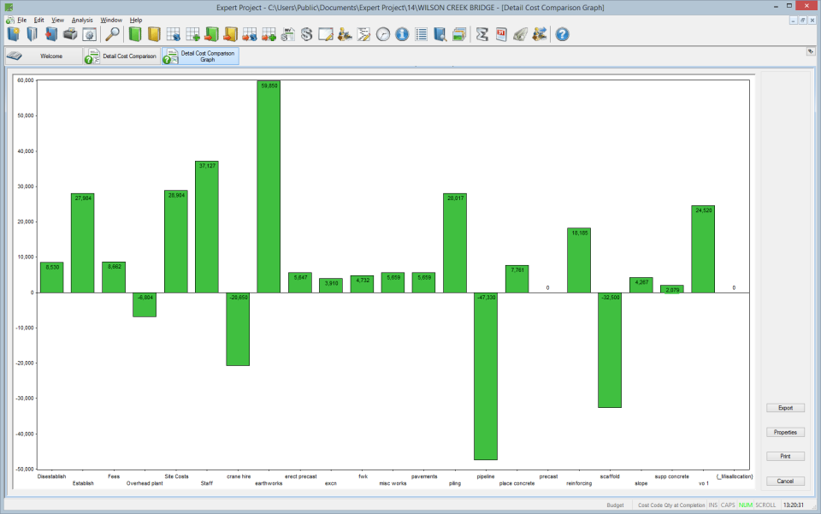Click the scaffold bar labeled -32,500

pos(610,350)
